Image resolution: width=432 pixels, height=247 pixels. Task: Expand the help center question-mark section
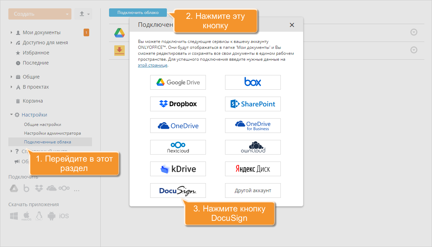(11, 151)
